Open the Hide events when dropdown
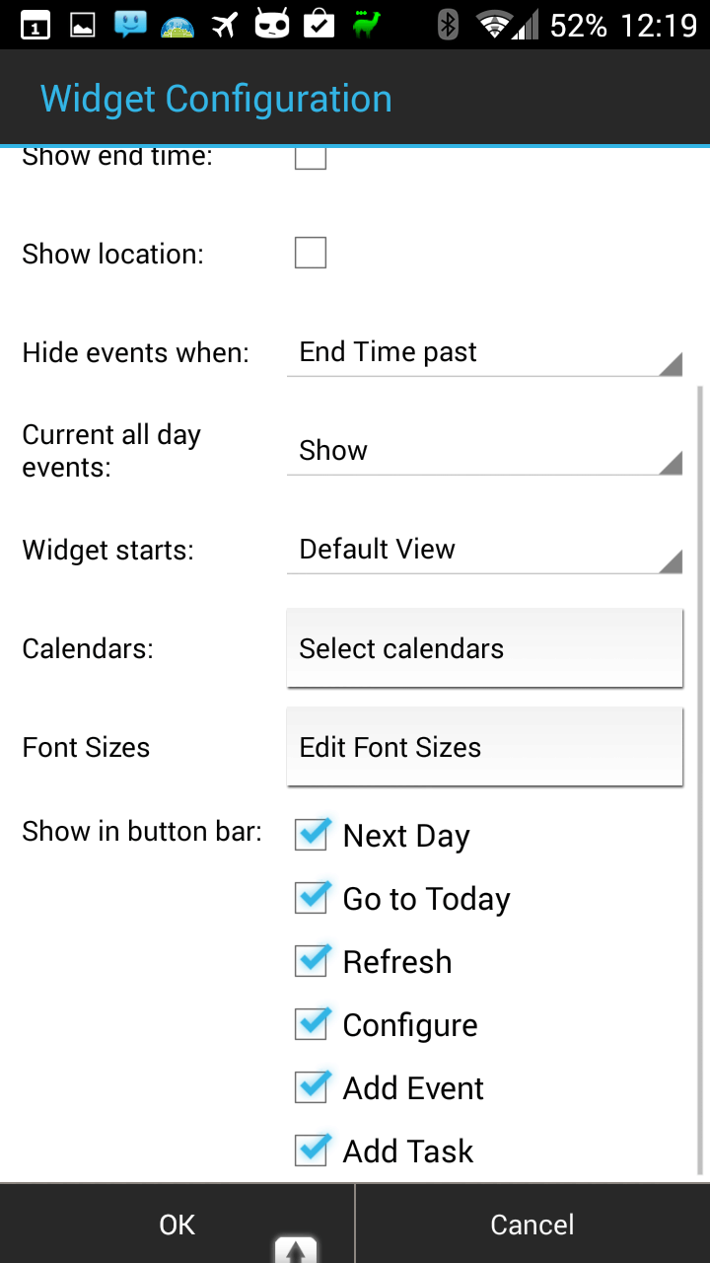710x1263 pixels. click(x=484, y=352)
